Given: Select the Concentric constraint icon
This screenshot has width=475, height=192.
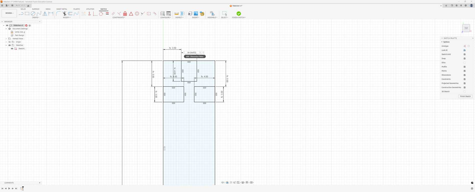Looking at the screenshot, I should [137, 14].
